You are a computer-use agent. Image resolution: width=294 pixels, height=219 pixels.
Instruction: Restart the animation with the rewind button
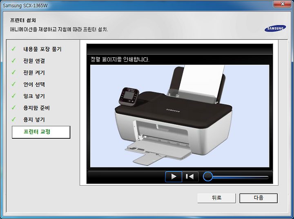pyautogui.click(x=190, y=177)
